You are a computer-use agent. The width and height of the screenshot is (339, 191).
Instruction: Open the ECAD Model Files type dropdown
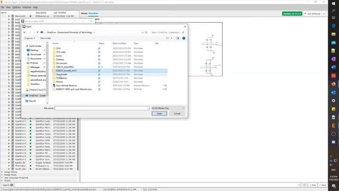click(x=168, y=108)
